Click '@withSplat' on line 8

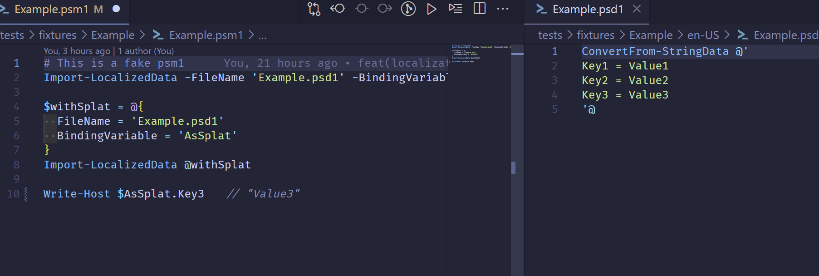[217, 165]
